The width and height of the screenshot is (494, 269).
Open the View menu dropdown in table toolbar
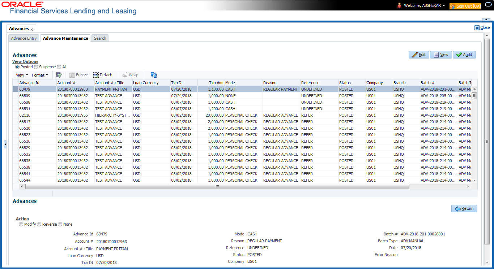coord(22,75)
